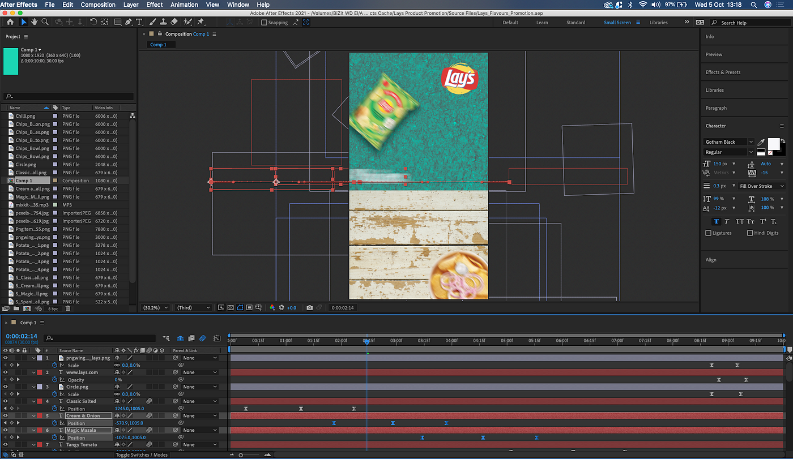Show more workspaces via double chevron

tap(687, 23)
